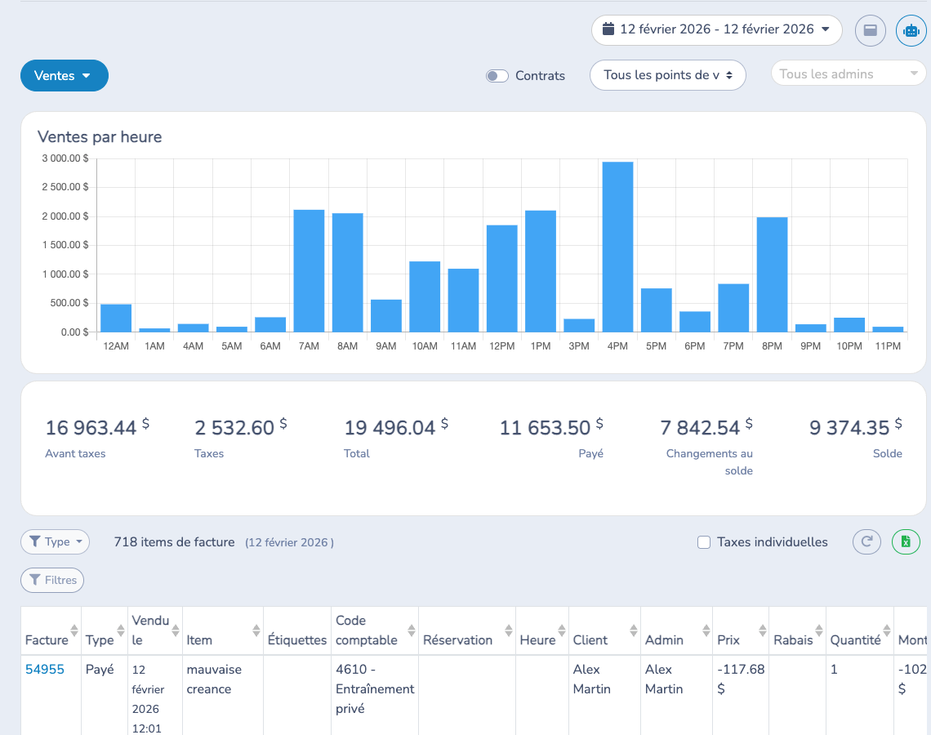Click the Ventes par heure chart title
Viewport: 931px width, 735px height.
point(100,137)
